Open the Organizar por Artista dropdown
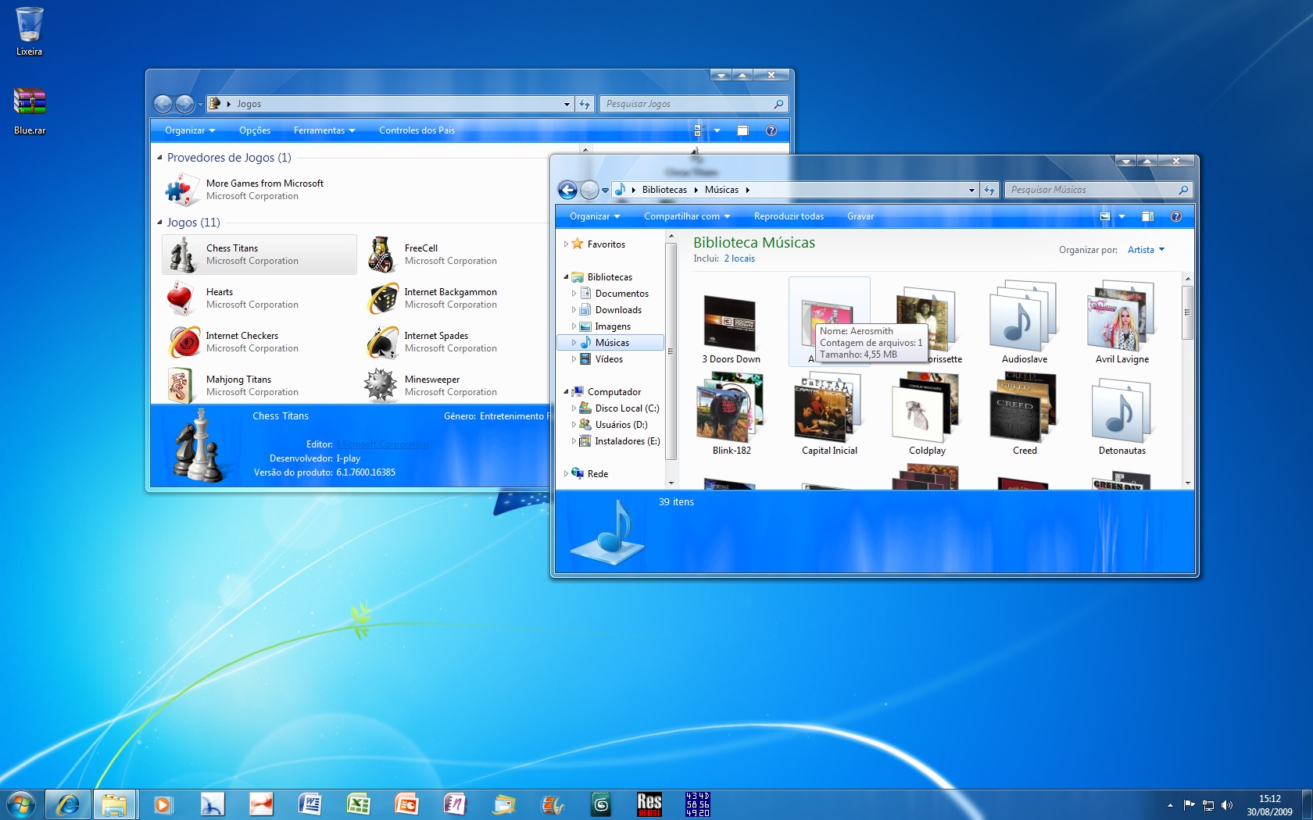Image resolution: width=1313 pixels, height=820 pixels. (x=1146, y=250)
